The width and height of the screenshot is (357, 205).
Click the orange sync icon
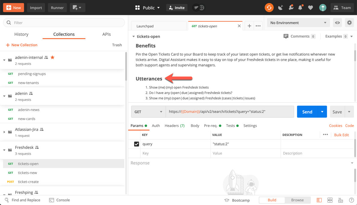click(269, 8)
